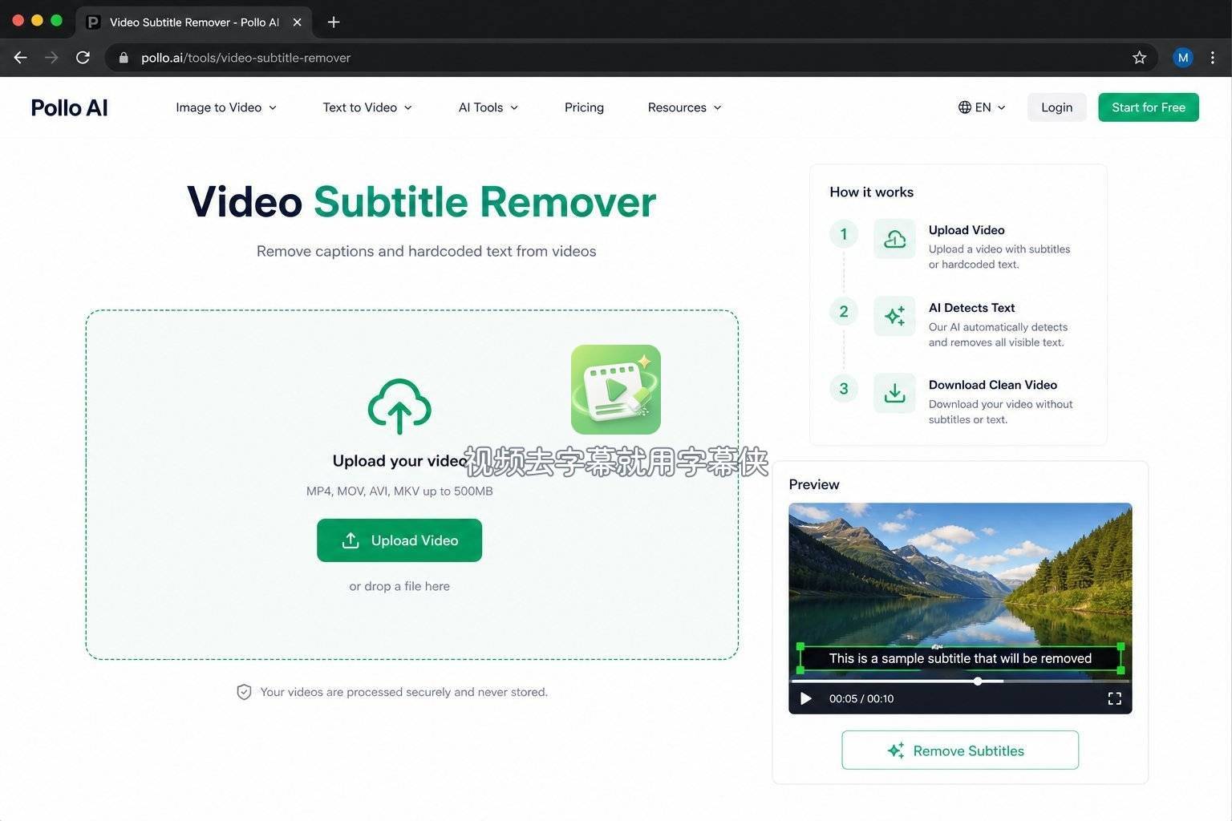The height and width of the screenshot is (821, 1232).
Task: Click the subtitle selection box in preview
Action: coord(960,658)
